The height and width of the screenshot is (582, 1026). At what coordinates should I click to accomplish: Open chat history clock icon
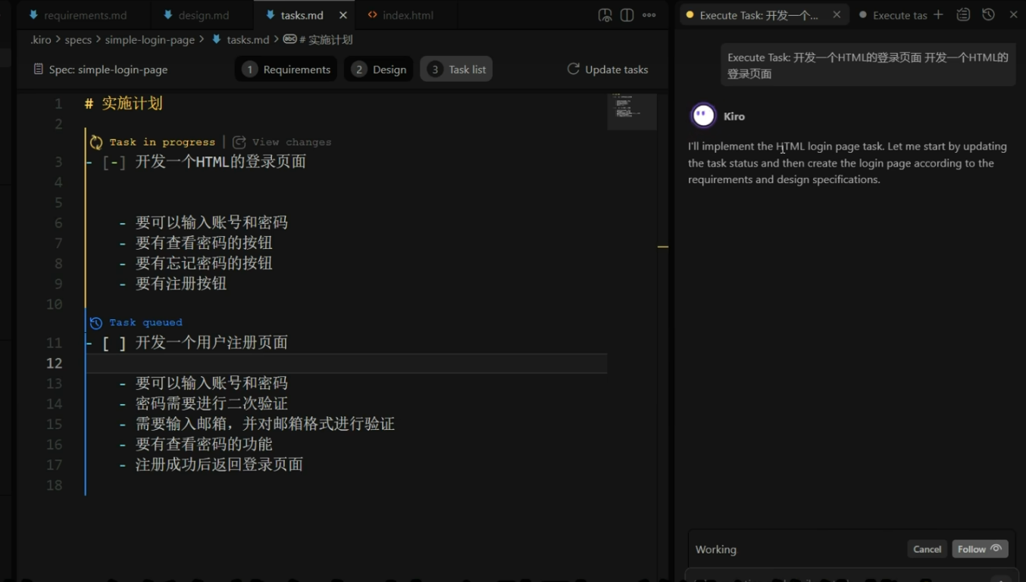[x=988, y=14]
